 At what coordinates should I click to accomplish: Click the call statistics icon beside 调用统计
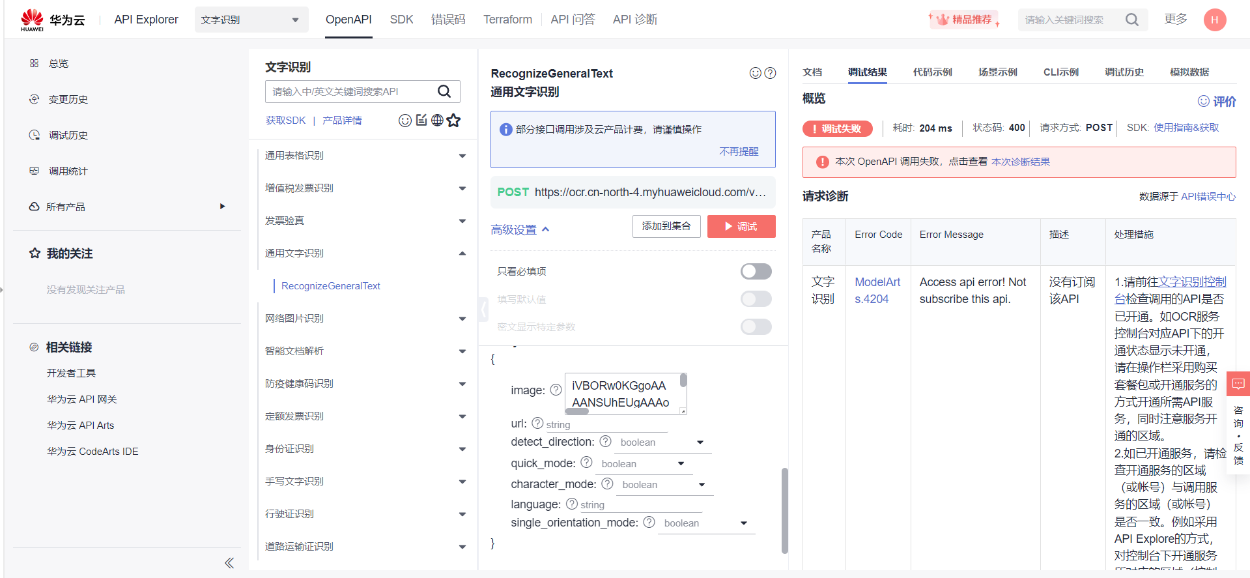coord(34,171)
